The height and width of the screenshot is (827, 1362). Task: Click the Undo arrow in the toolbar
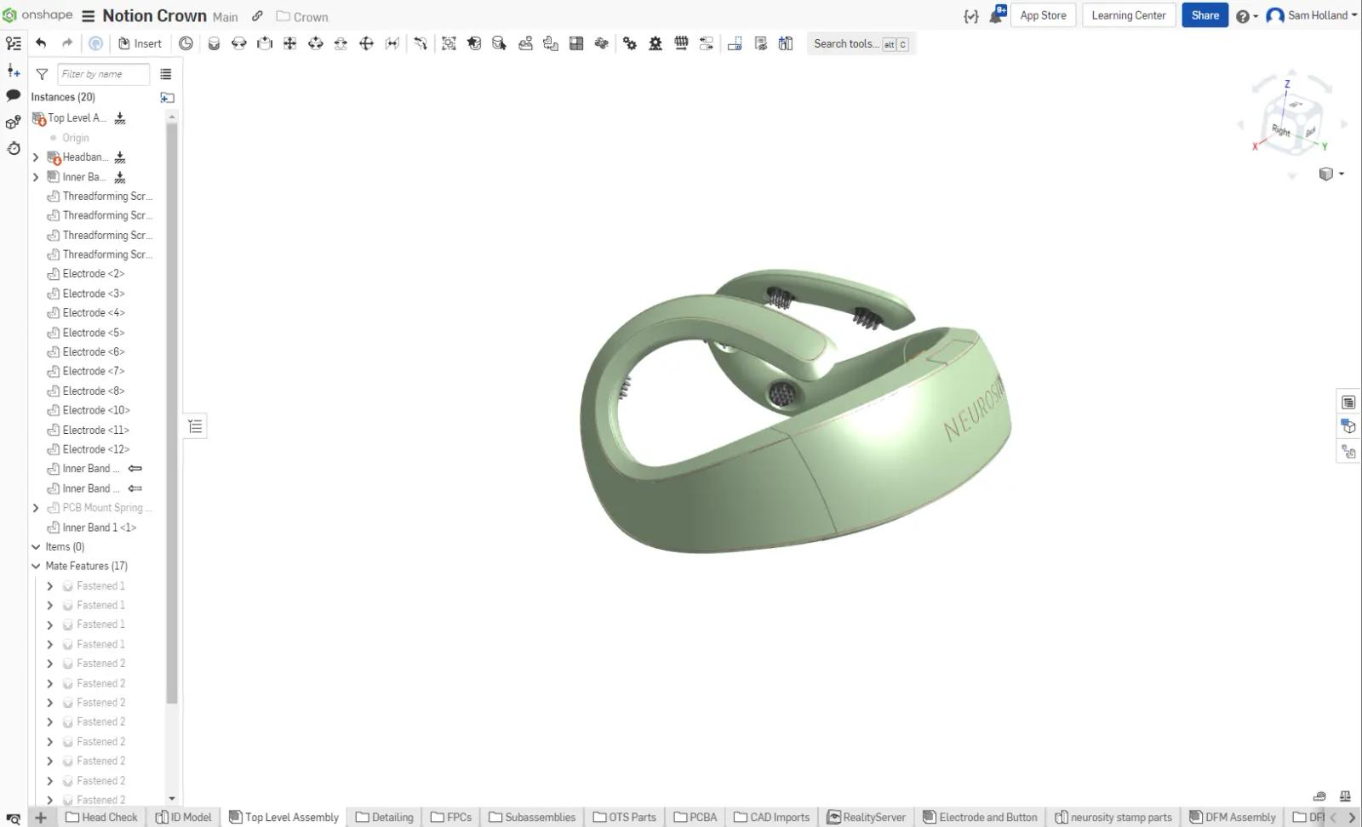coord(41,43)
